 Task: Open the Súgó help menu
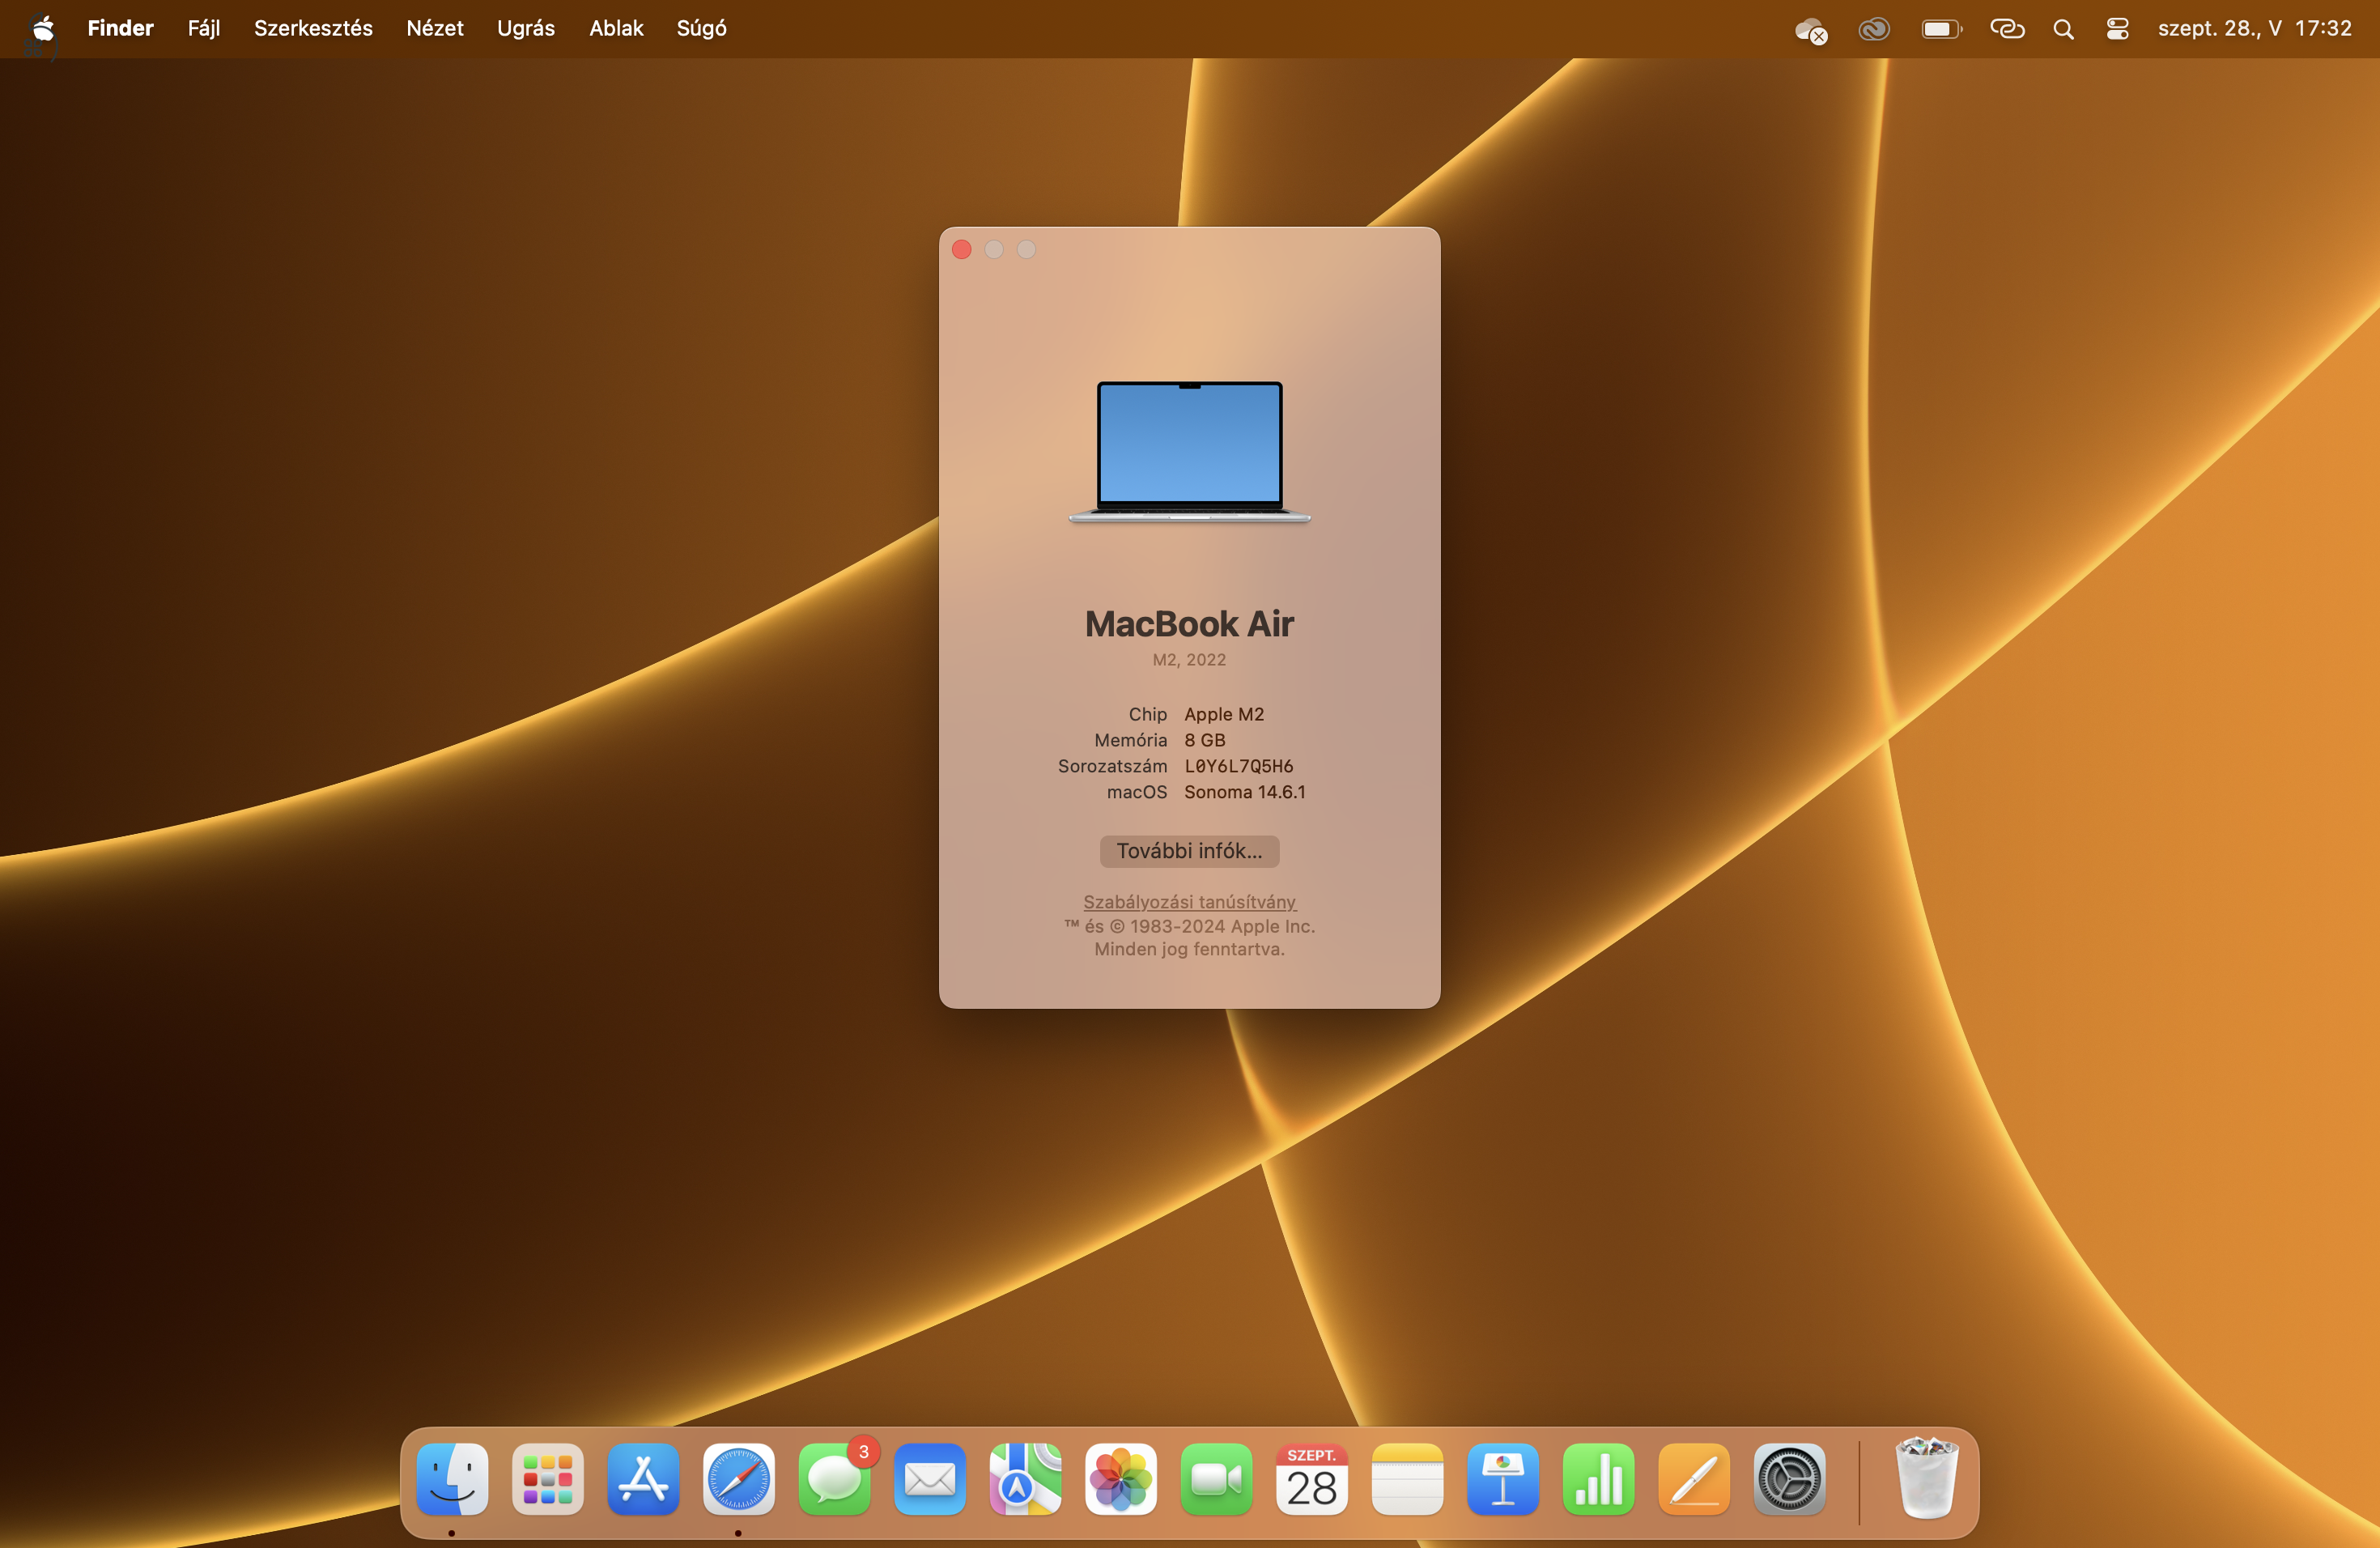pos(702,28)
